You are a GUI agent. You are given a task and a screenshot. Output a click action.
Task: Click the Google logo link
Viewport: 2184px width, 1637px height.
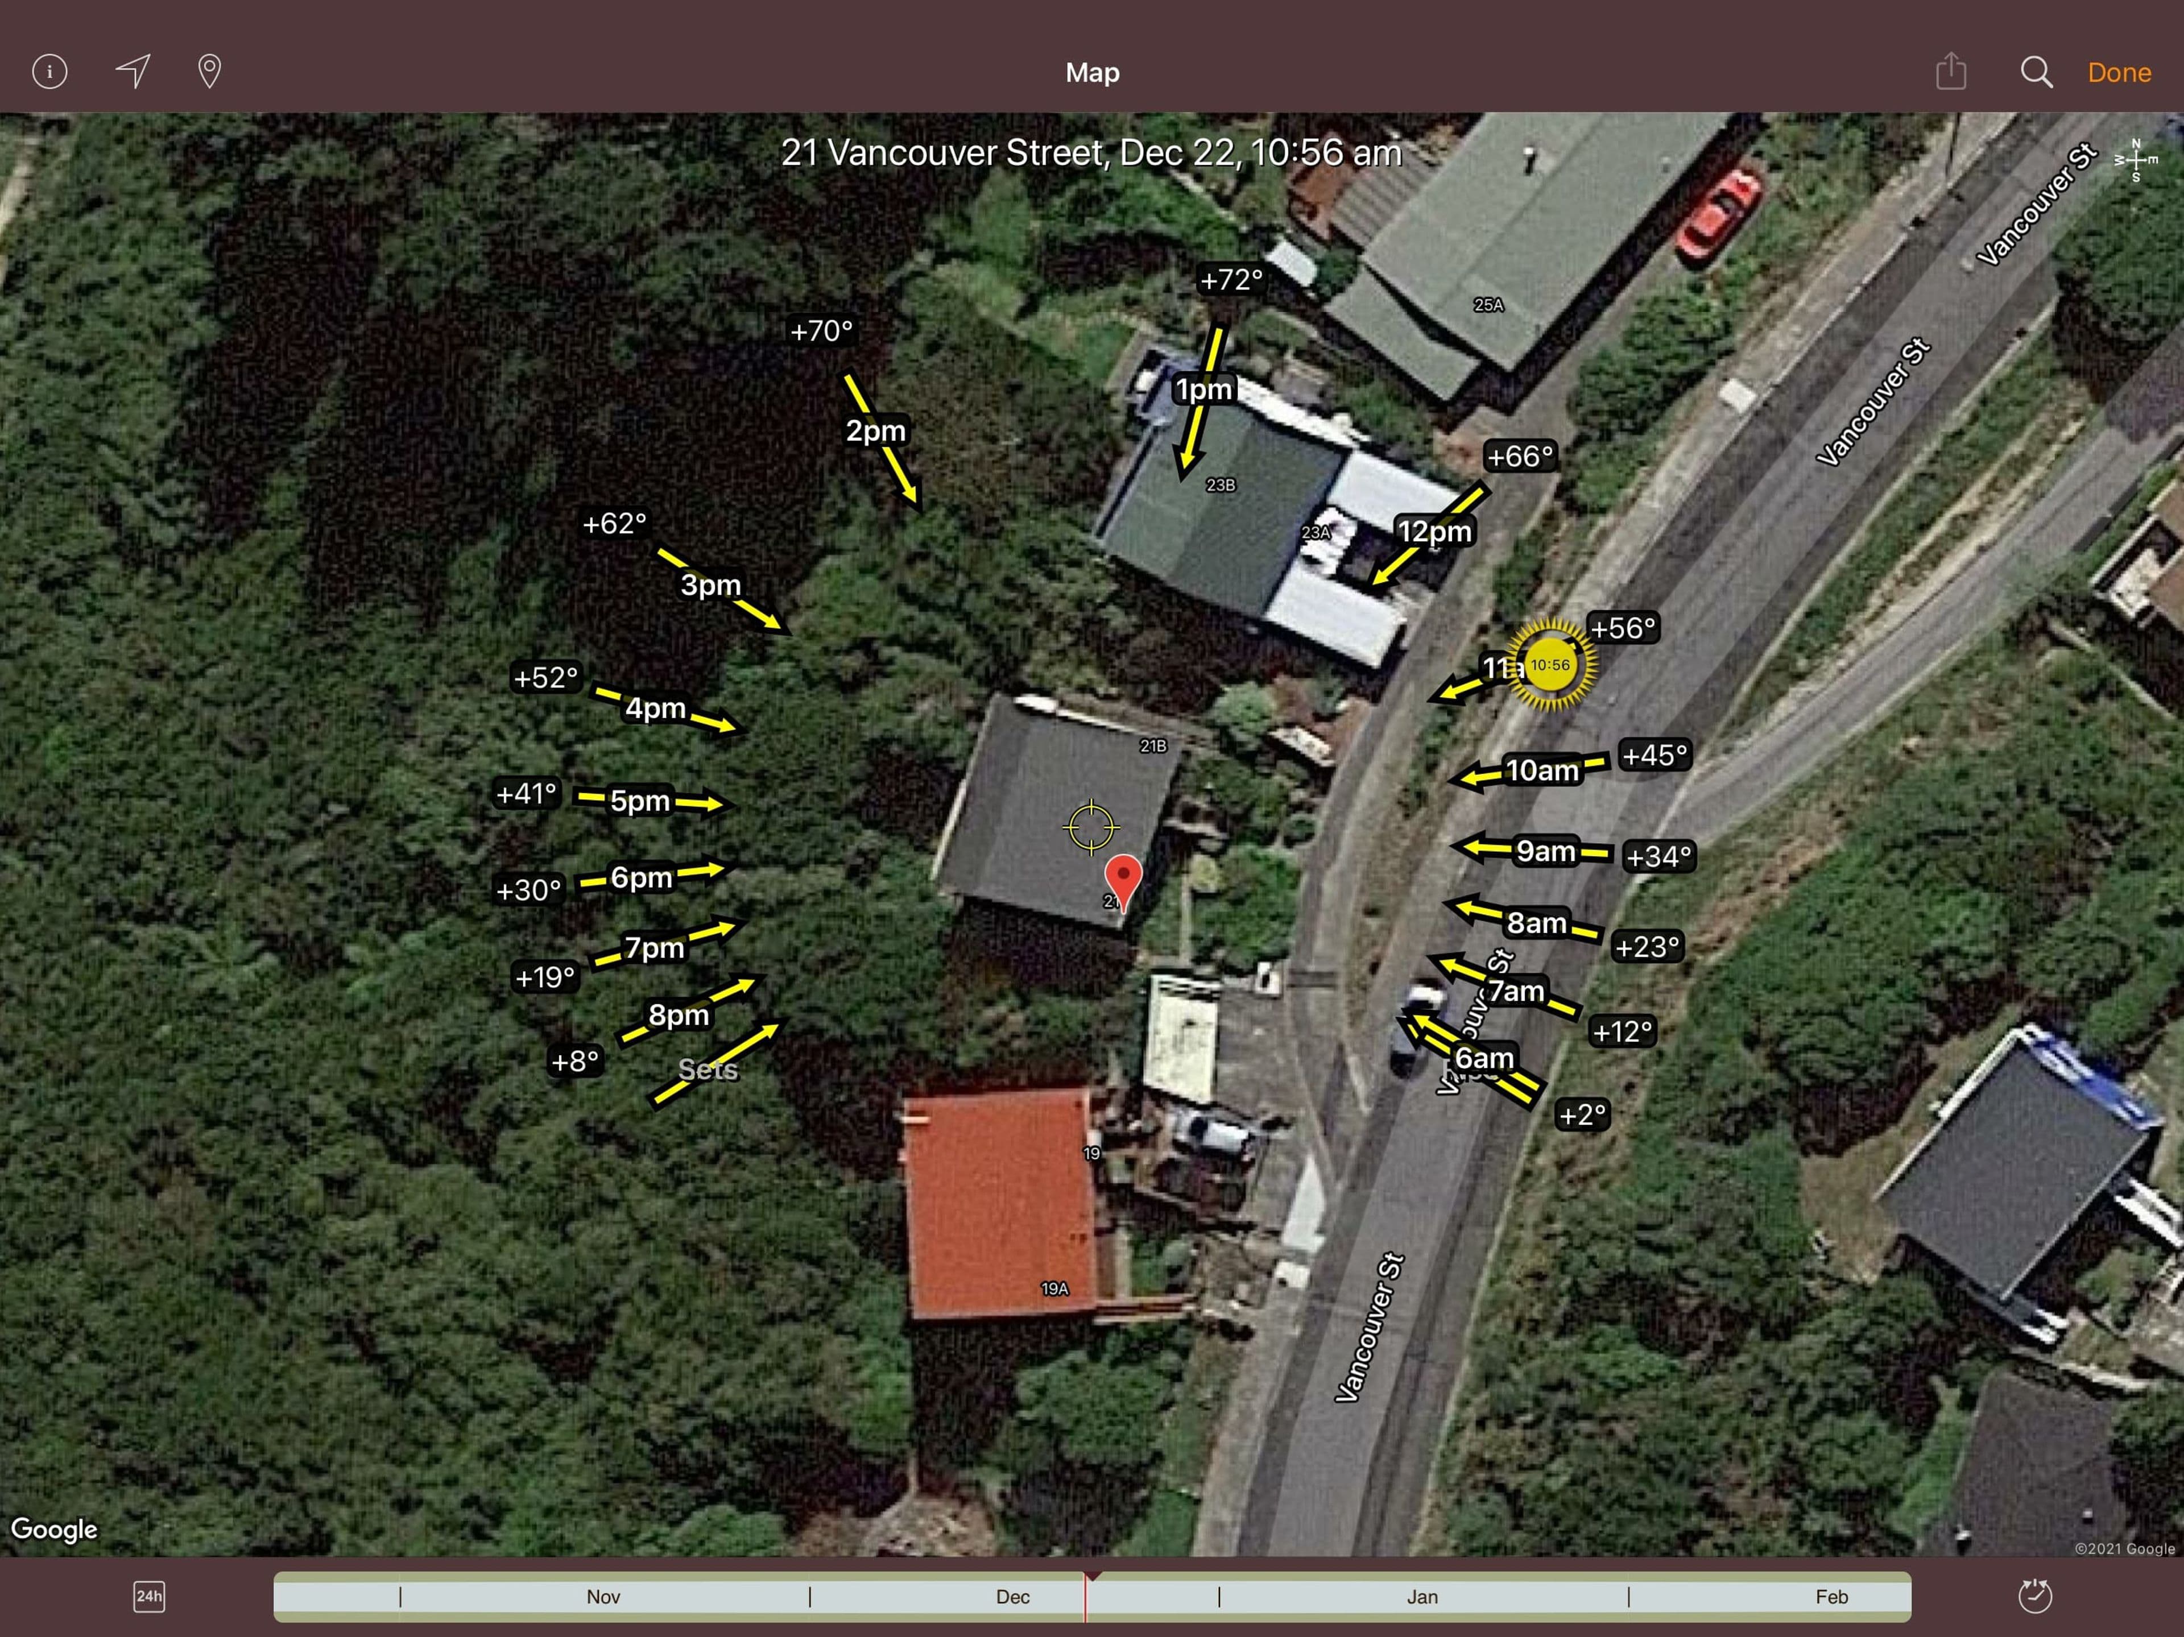[x=54, y=1530]
